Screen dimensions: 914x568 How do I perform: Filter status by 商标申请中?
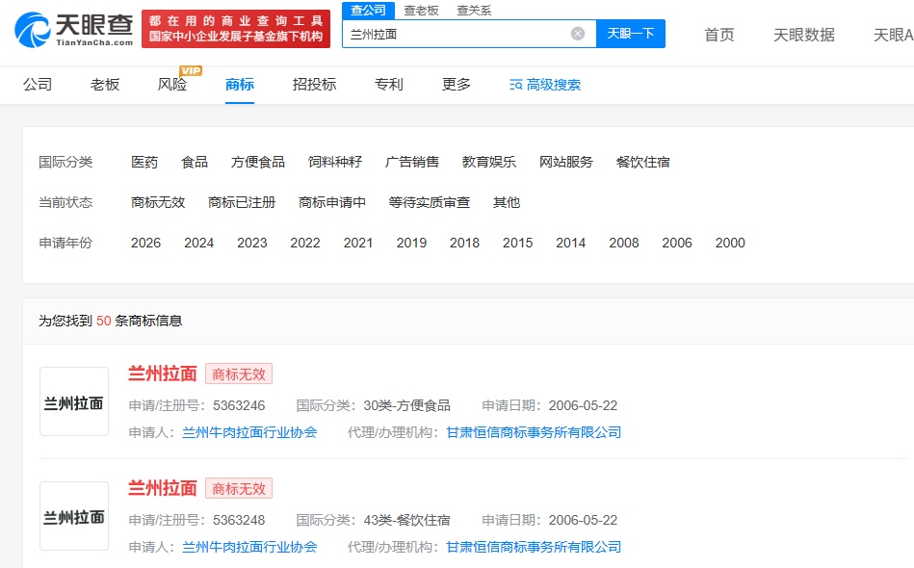[x=332, y=202]
